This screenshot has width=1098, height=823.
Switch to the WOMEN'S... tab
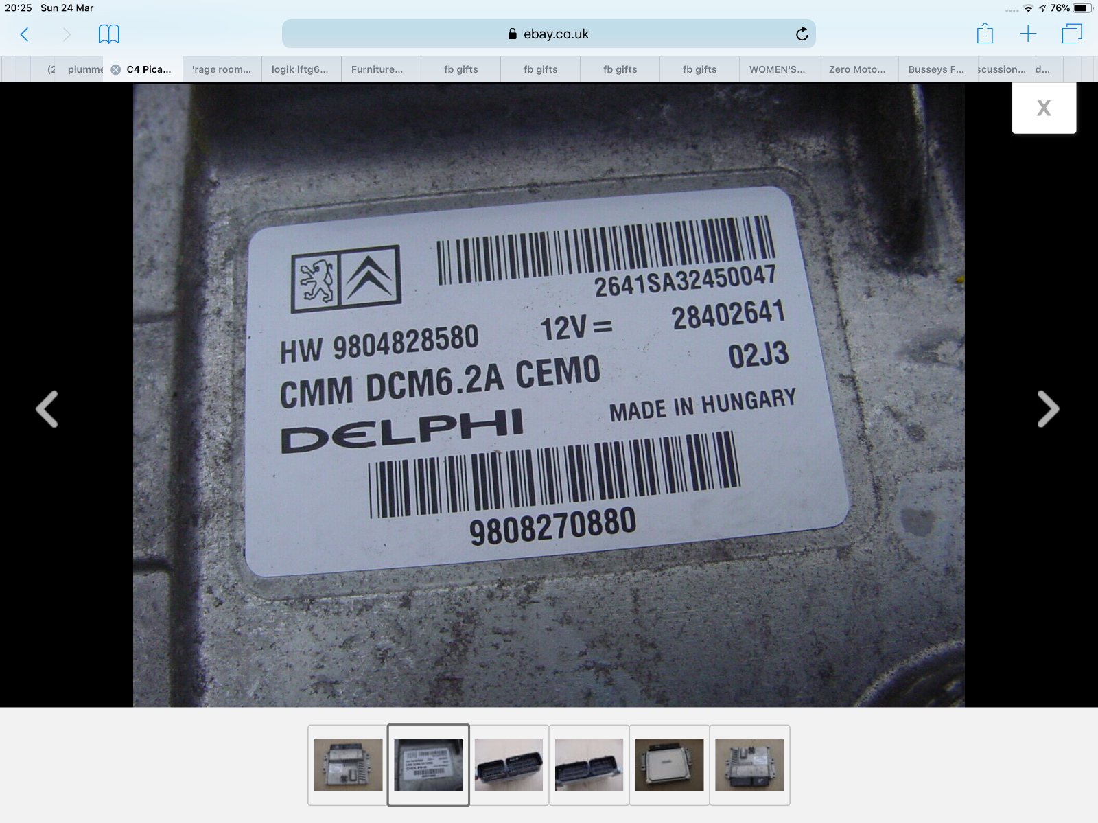[x=778, y=69]
